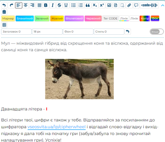Click the text Дванадцята літера
This screenshot has height=142, width=165.
click(x=22, y=109)
